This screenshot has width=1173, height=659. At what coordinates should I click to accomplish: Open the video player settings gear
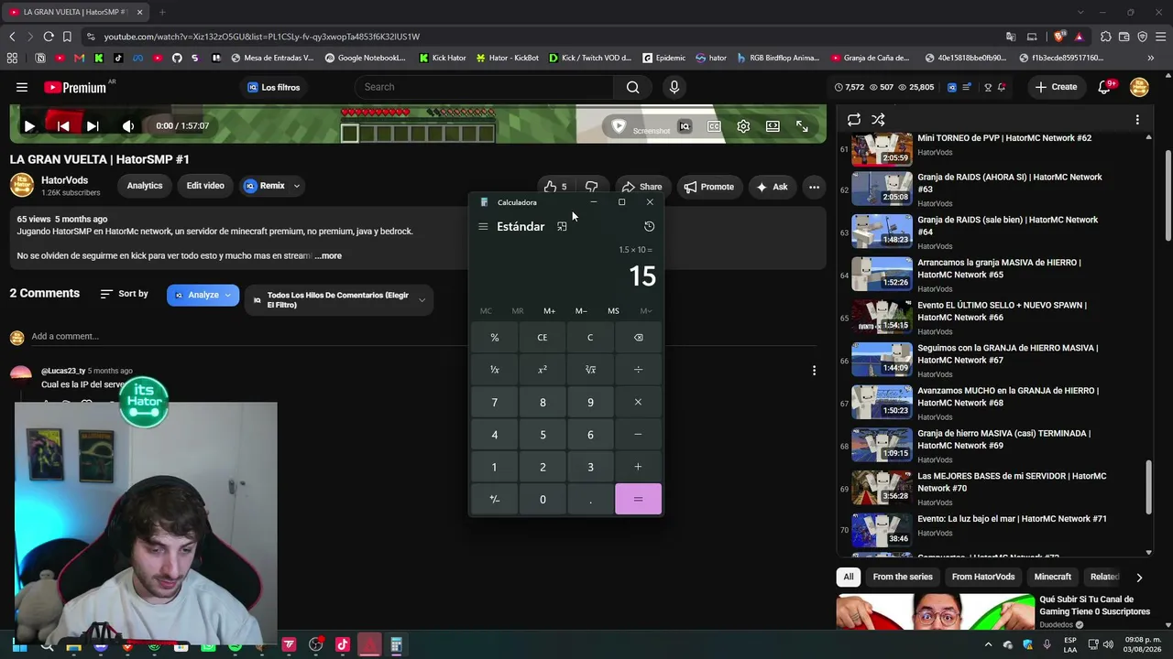[743, 126]
